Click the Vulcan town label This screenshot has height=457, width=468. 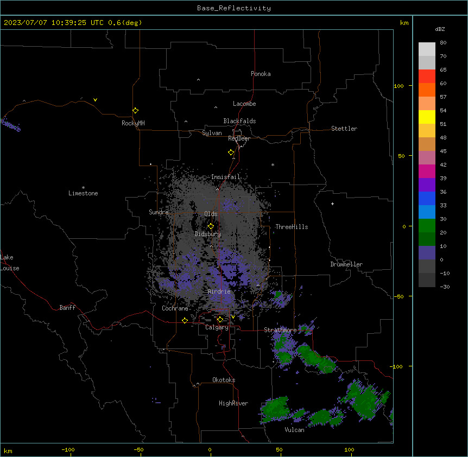(x=295, y=430)
